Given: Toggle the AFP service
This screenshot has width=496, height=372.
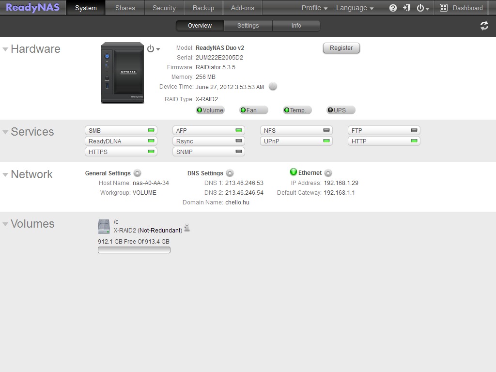Looking at the screenshot, I should [209, 130].
